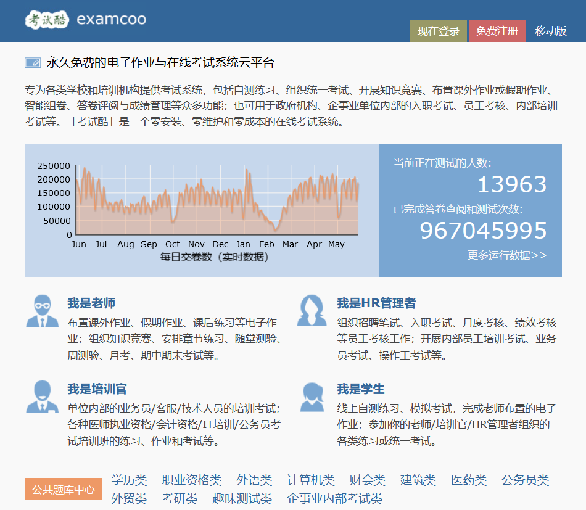Screen dimensions: 586x510
Task: Browse the 学历类 question bank category
Action: (129, 480)
